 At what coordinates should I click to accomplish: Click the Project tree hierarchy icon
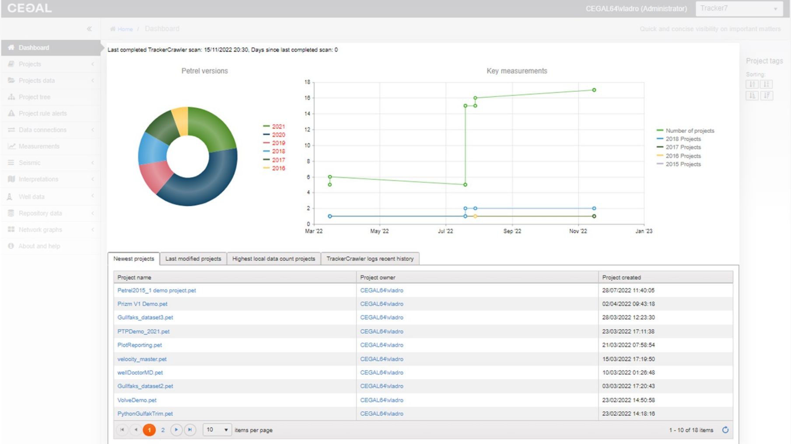11,97
